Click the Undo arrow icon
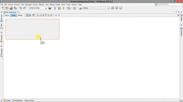Viewport: 183px width, 102px height. coord(21,8)
